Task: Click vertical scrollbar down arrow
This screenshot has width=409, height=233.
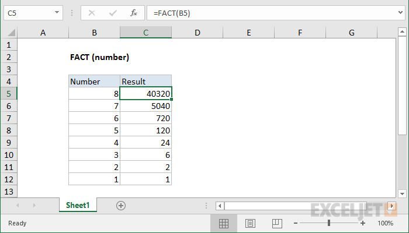Action: pos(402,194)
